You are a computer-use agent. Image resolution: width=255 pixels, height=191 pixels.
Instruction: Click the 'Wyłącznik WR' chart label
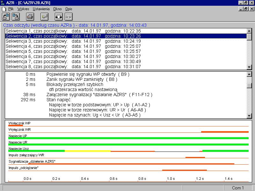20,130
